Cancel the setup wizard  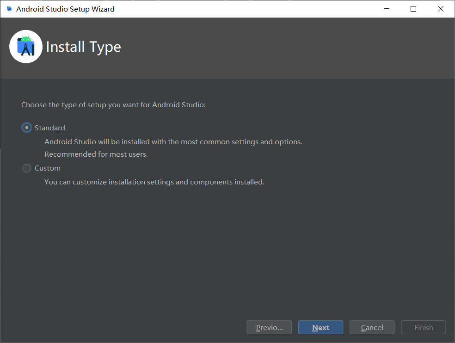coord(372,327)
